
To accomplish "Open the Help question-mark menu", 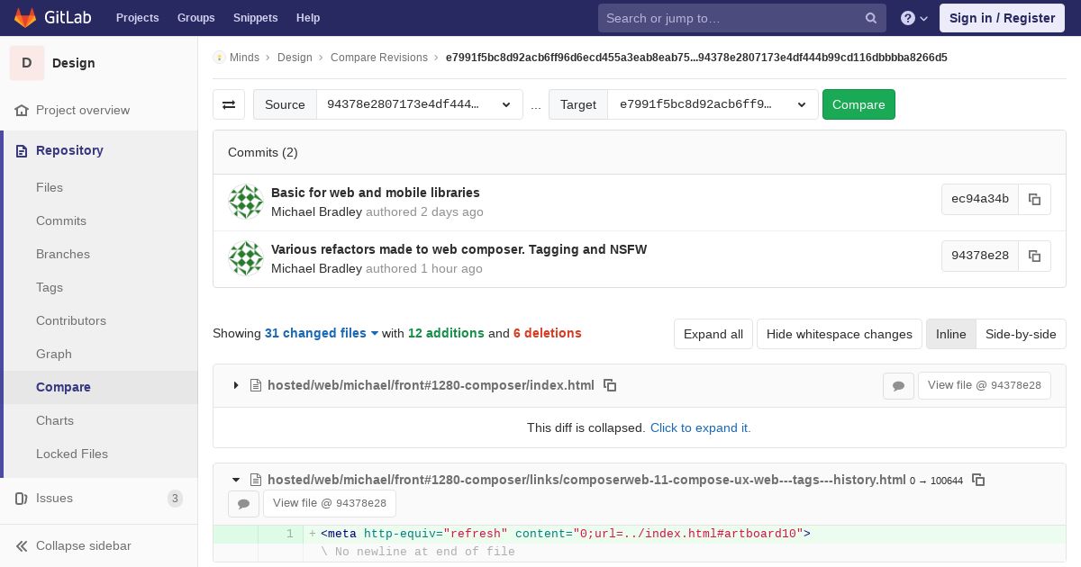I will tap(913, 18).
